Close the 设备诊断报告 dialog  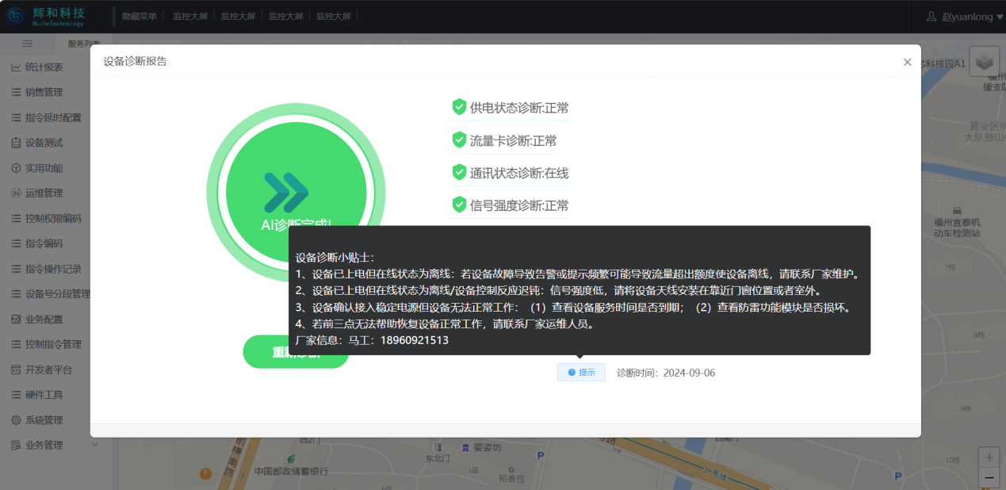(x=907, y=62)
